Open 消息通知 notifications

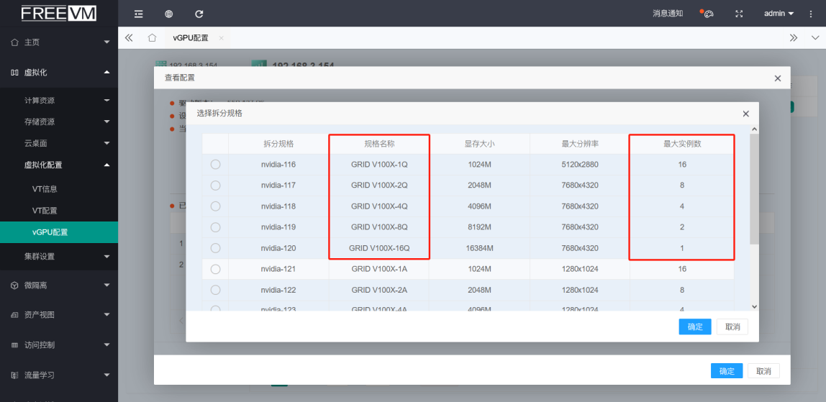click(x=668, y=14)
